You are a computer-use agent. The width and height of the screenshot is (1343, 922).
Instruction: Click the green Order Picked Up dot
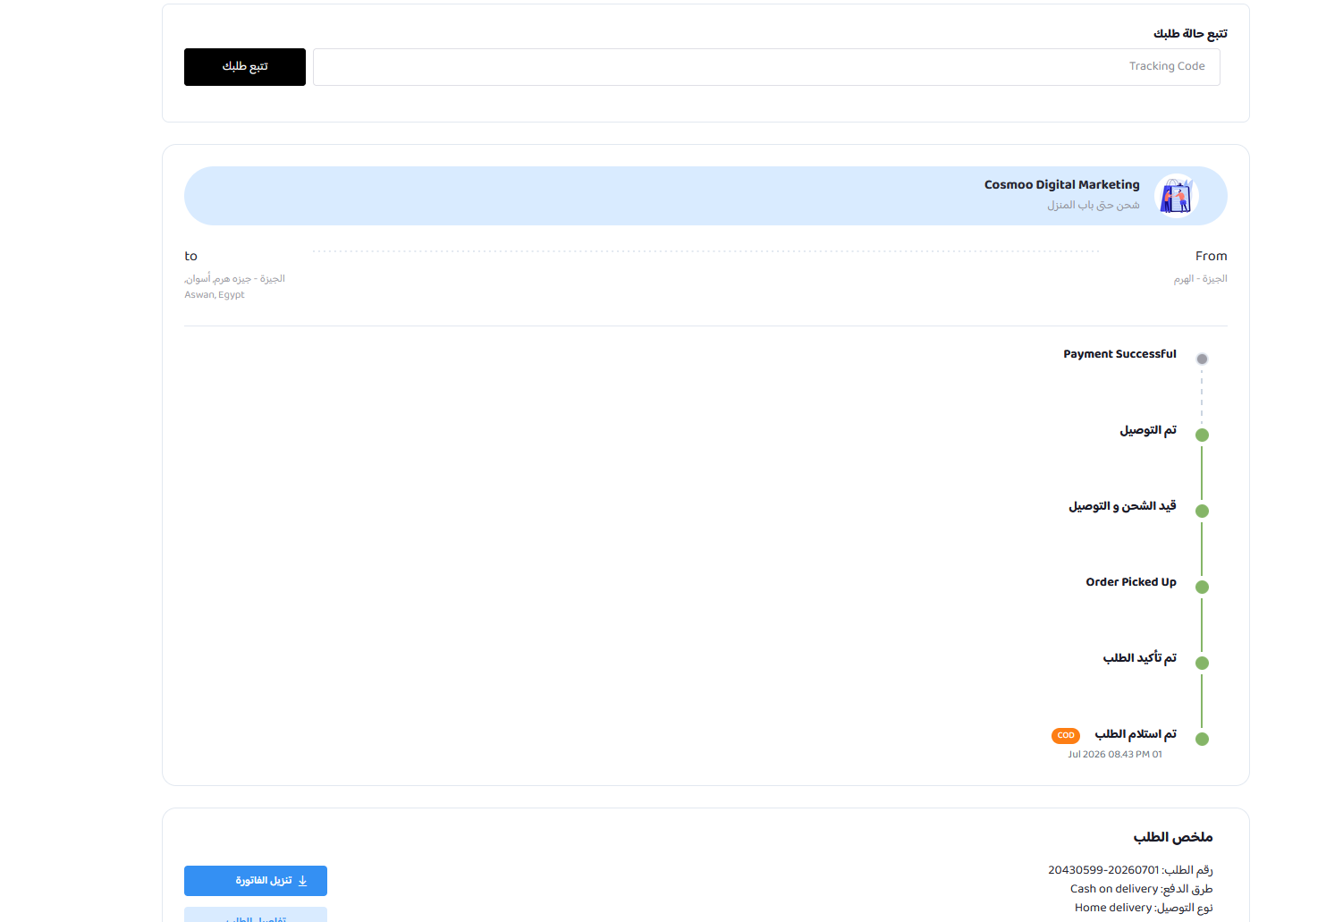pos(1202,587)
